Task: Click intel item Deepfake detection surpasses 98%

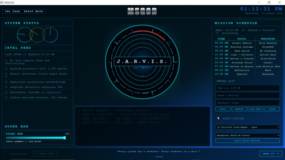Action: (x=38, y=87)
